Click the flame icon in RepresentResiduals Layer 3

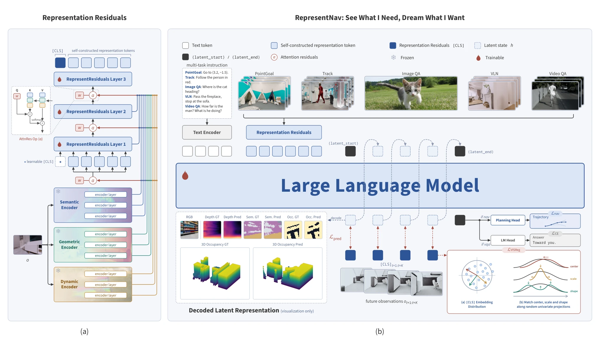[59, 79]
